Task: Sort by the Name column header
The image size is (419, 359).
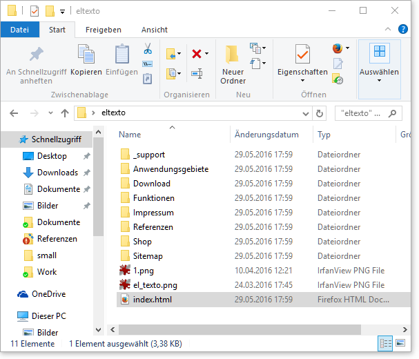Action: coord(130,135)
